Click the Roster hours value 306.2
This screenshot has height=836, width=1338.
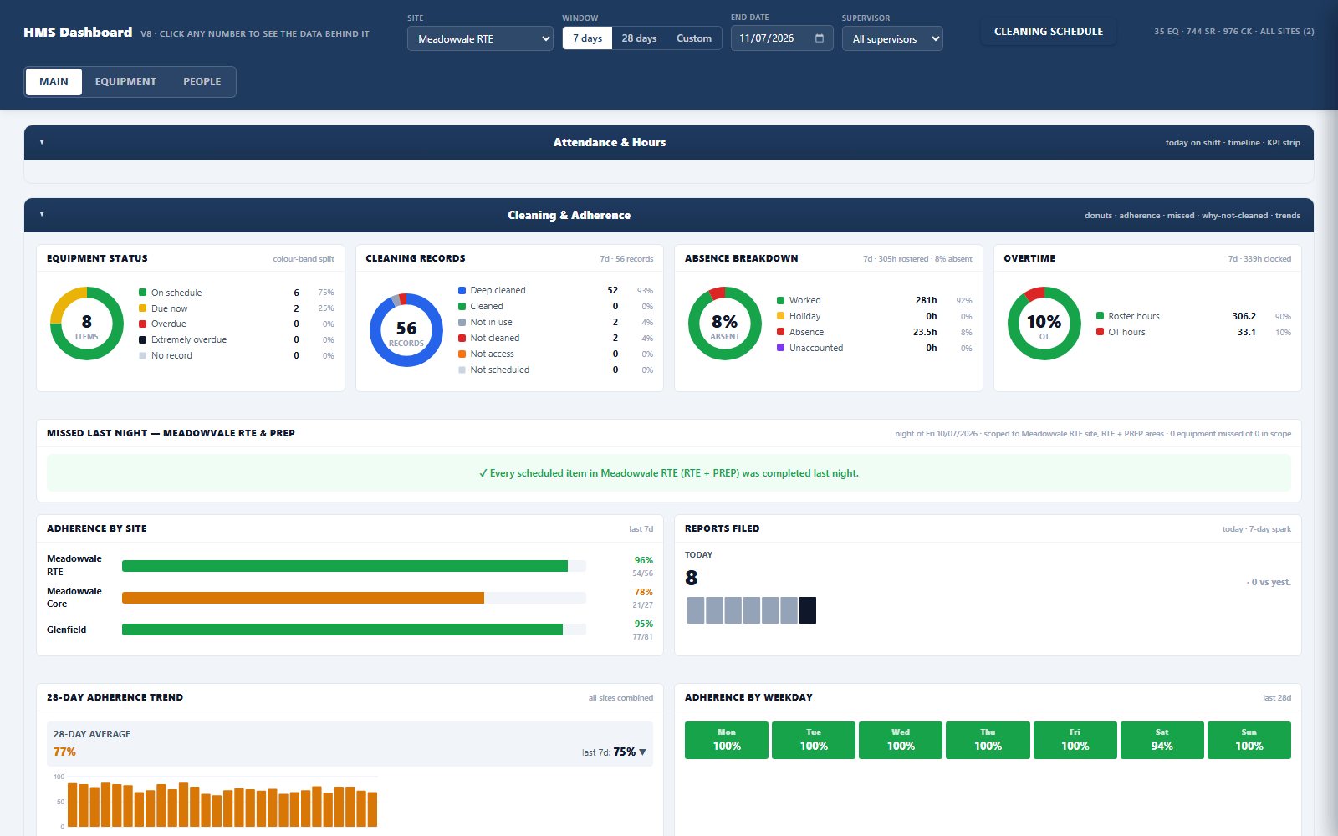1244,316
